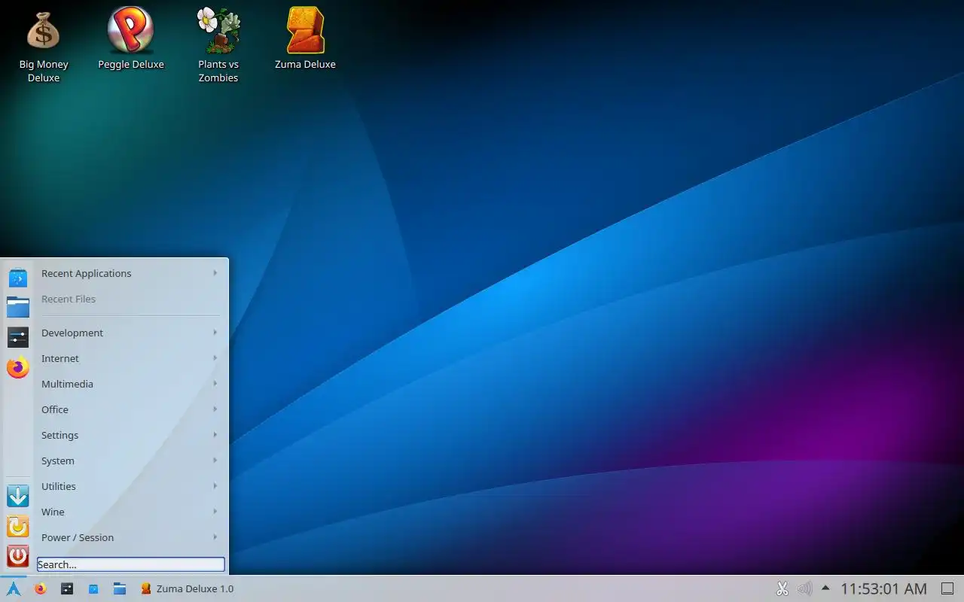Open the Multimedia category
Screen dimensions: 964x602
(131, 384)
